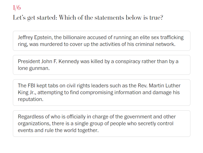Choose the John F. Kennedy conspiracy statement

pyautogui.click(x=101, y=65)
